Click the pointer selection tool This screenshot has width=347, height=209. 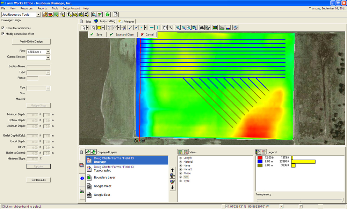click(x=84, y=28)
